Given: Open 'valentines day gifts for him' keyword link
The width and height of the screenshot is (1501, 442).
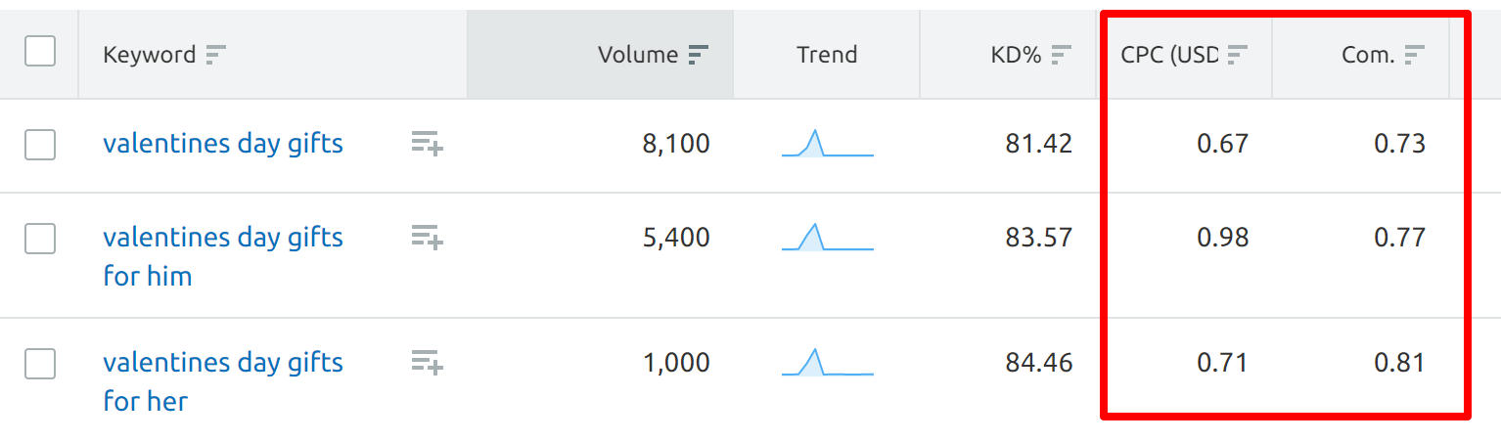Looking at the screenshot, I should [223, 256].
